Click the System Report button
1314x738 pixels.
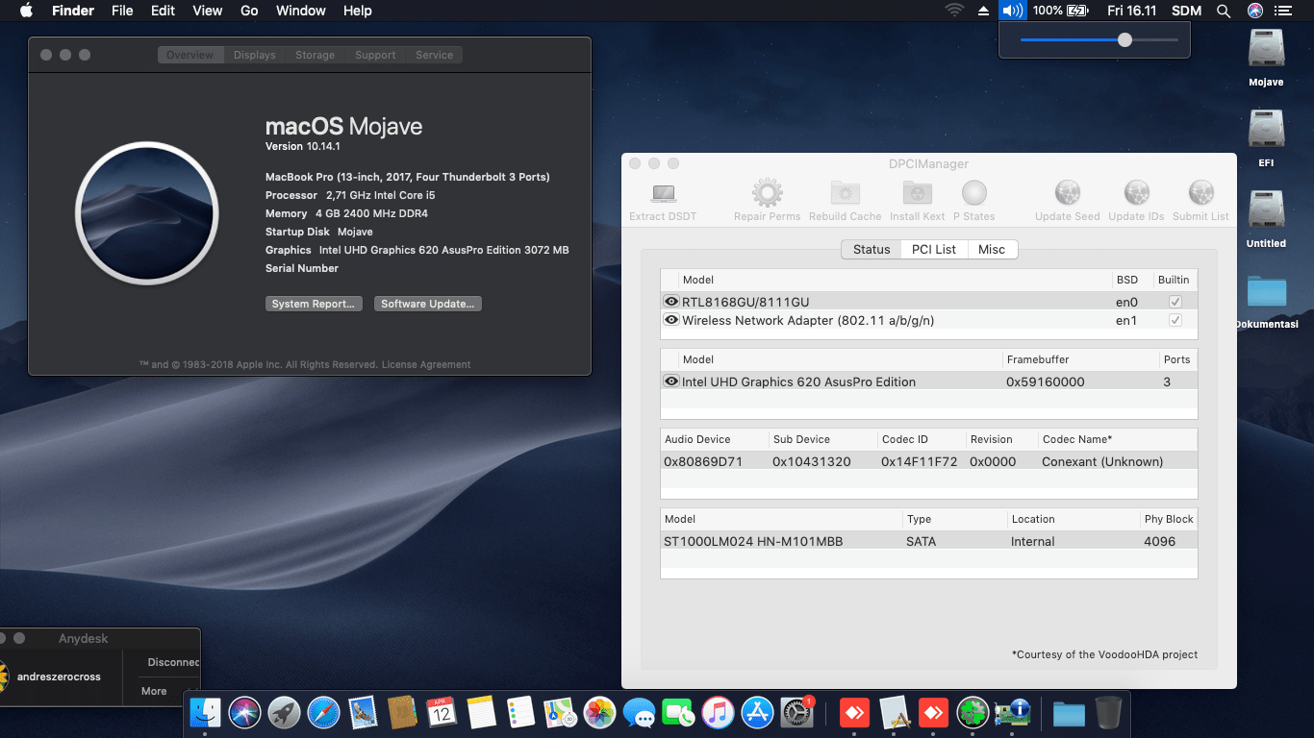314,304
